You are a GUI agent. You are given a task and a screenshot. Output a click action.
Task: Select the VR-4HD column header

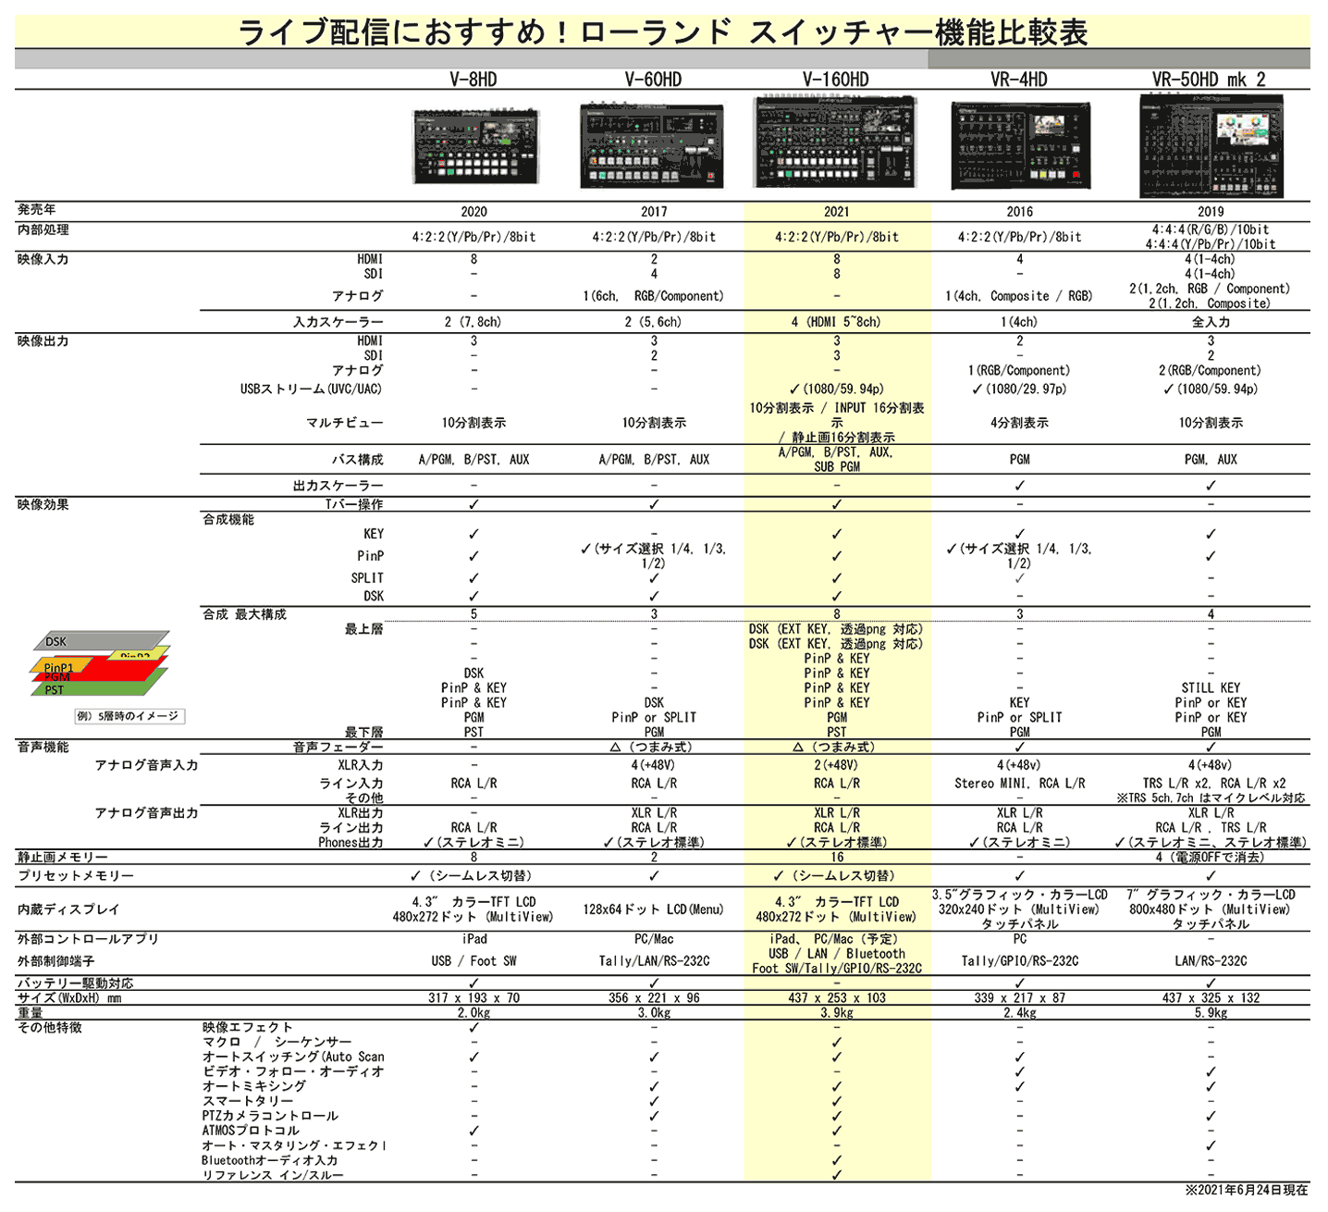[1019, 80]
